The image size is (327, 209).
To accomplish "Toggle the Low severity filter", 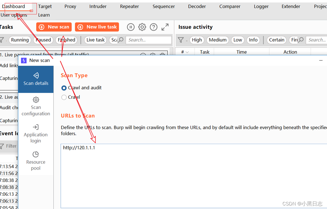I will [238, 40].
